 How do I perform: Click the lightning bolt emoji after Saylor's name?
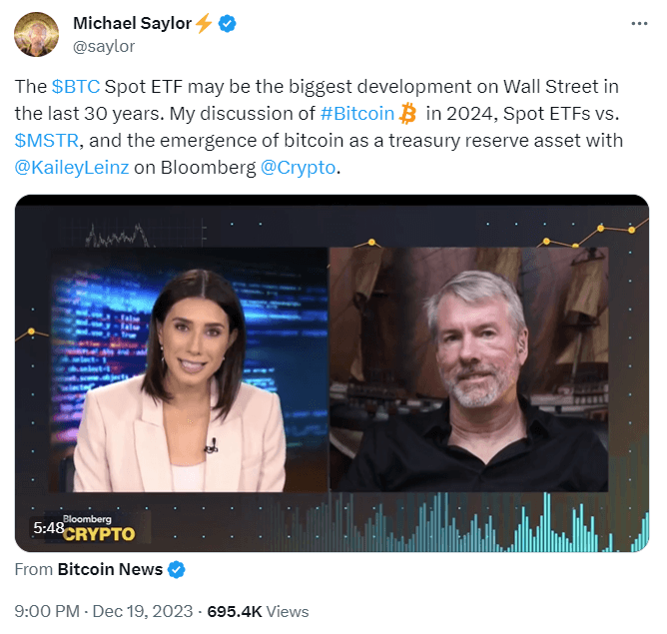(204, 23)
